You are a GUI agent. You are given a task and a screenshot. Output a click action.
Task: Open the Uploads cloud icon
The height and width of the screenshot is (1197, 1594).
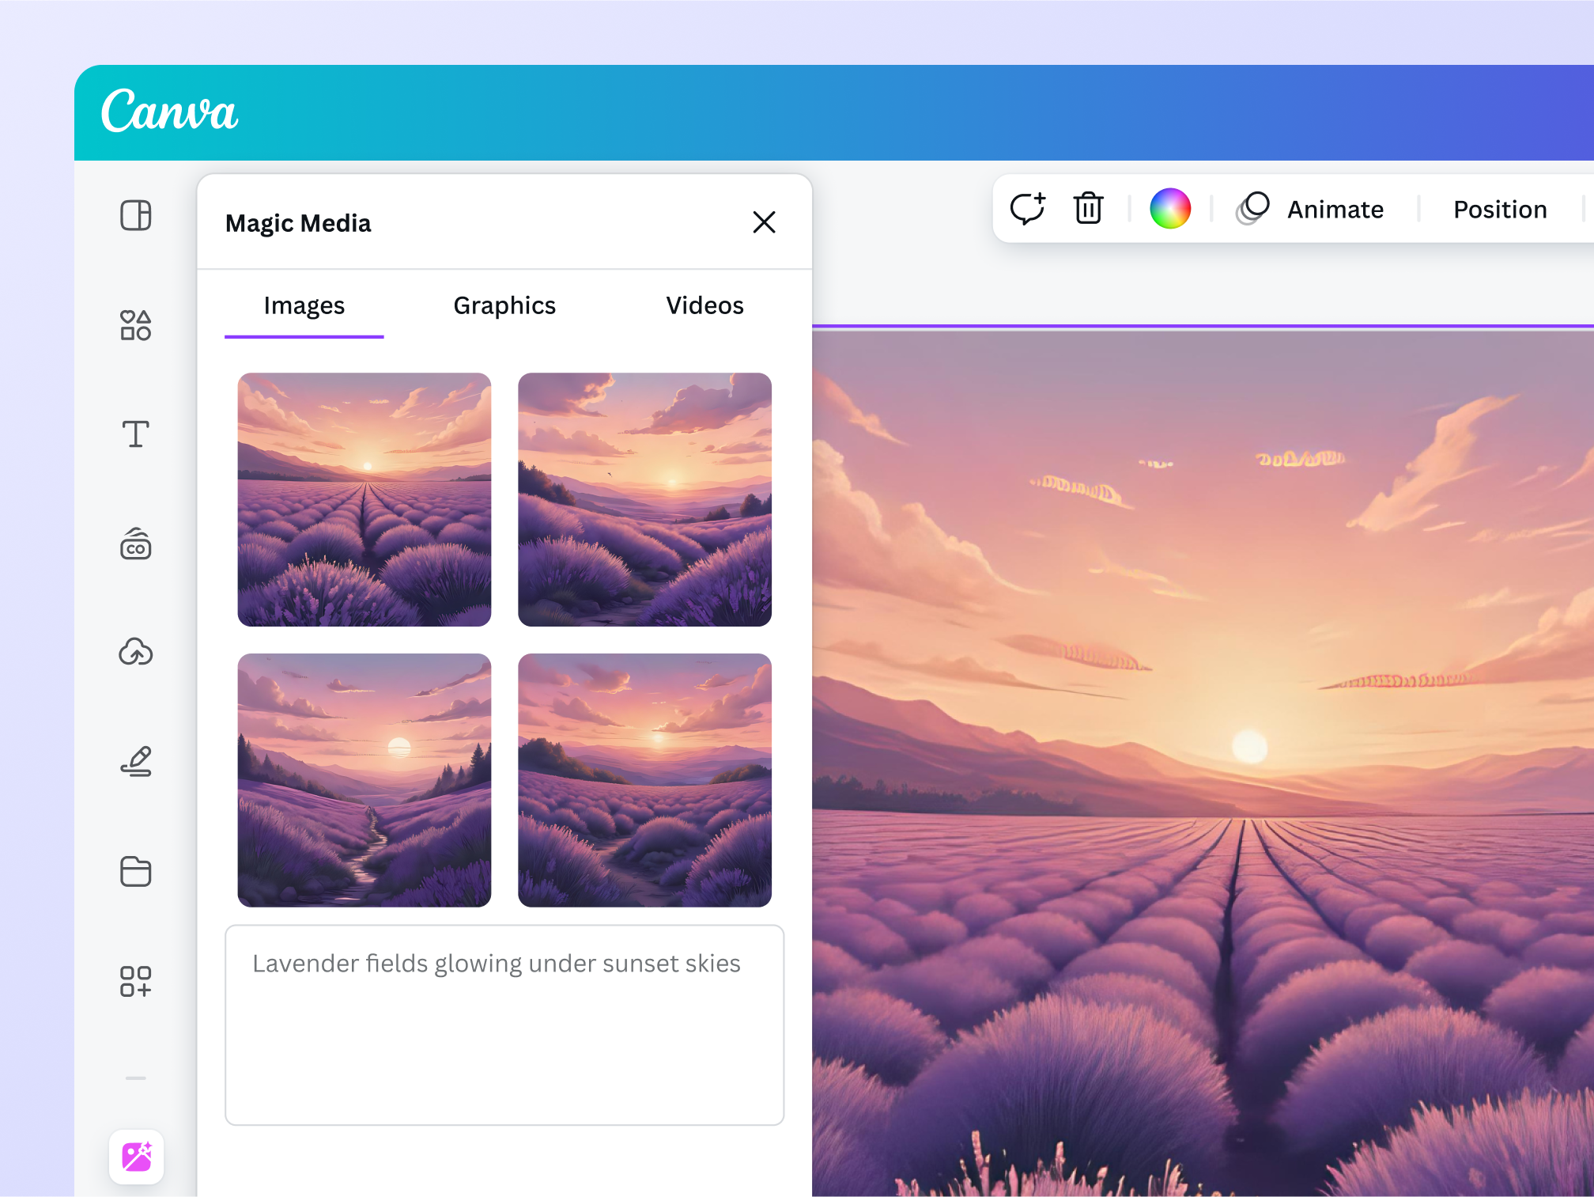(135, 652)
